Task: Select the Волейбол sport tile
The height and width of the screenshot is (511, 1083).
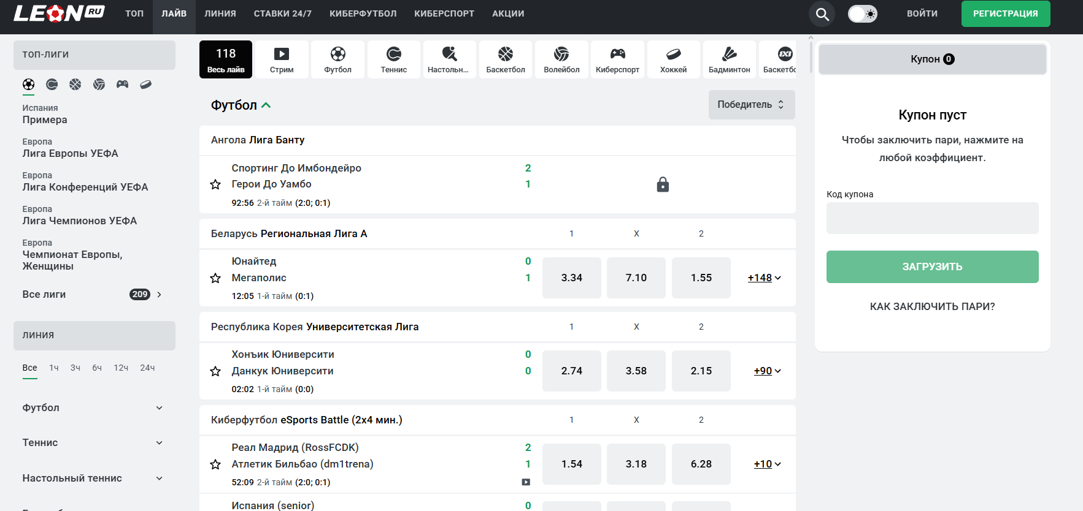Action: coord(561,59)
